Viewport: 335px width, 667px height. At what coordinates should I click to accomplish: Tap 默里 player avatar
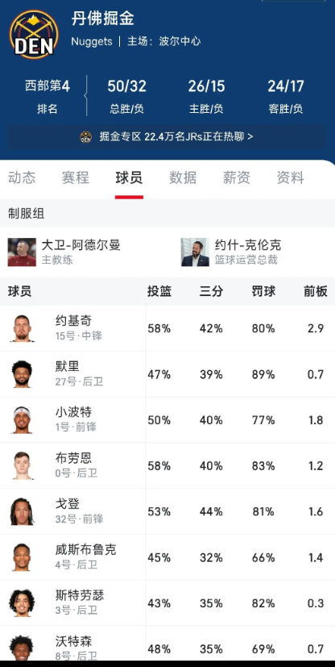point(22,374)
